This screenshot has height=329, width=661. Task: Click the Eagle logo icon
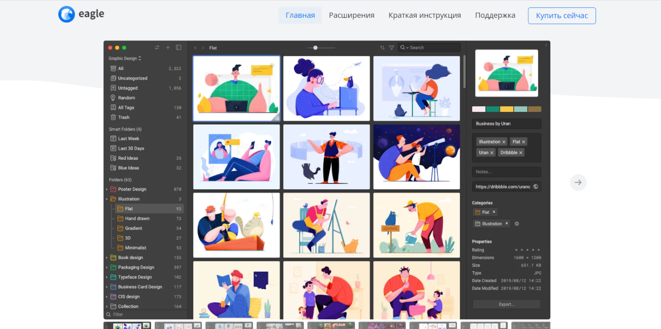[67, 14]
